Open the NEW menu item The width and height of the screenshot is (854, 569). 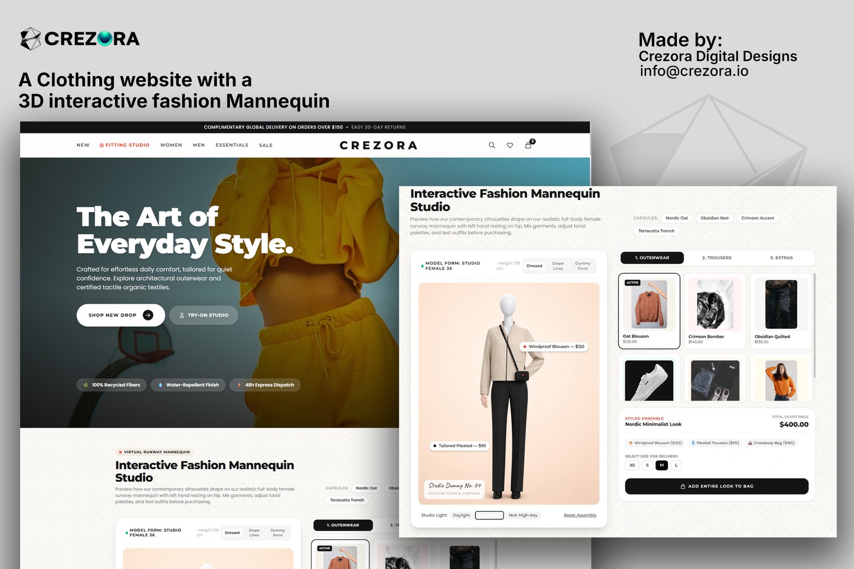tap(83, 145)
